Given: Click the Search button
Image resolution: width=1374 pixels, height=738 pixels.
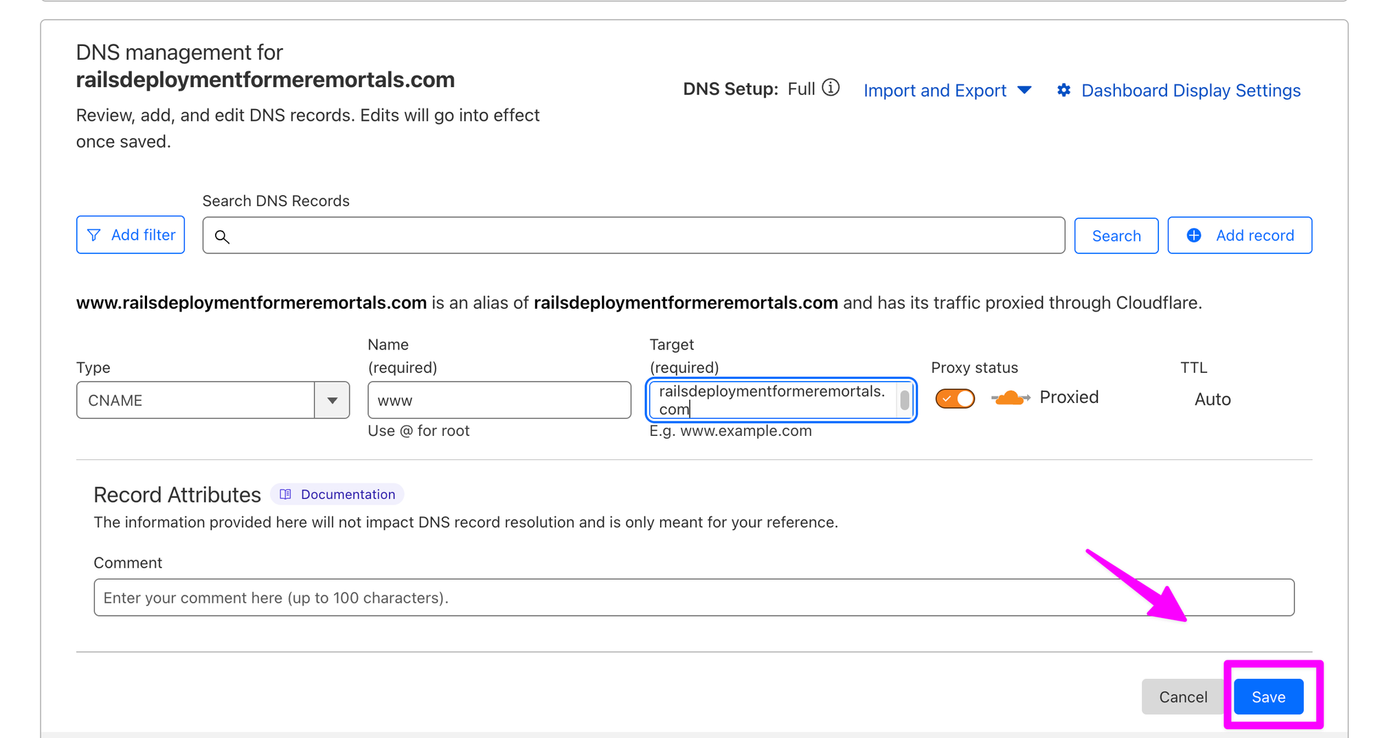Looking at the screenshot, I should click(x=1116, y=235).
